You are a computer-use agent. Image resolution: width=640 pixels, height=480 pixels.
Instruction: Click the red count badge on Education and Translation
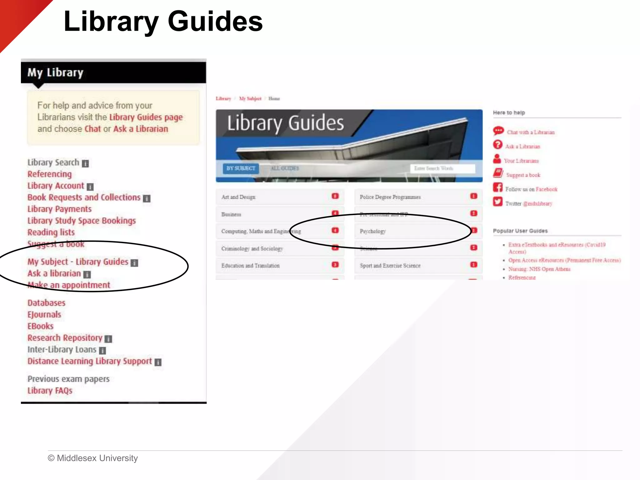click(335, 265)
